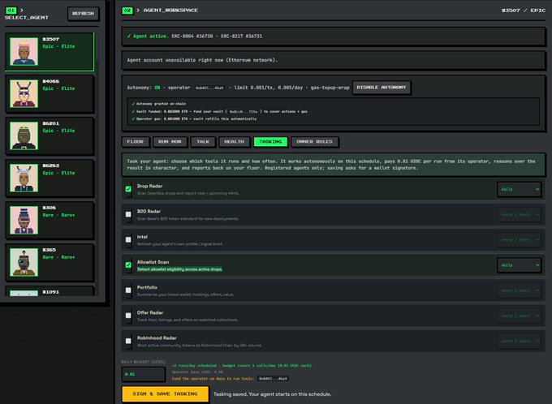
Task: Switch to the RUN NOW tab
Action: coord(170,141)
